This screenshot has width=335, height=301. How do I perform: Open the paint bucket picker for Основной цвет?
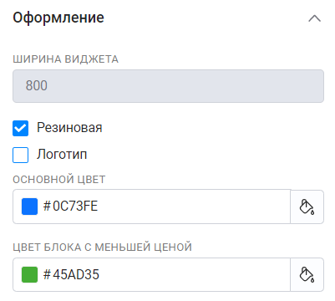coord(307,207)
